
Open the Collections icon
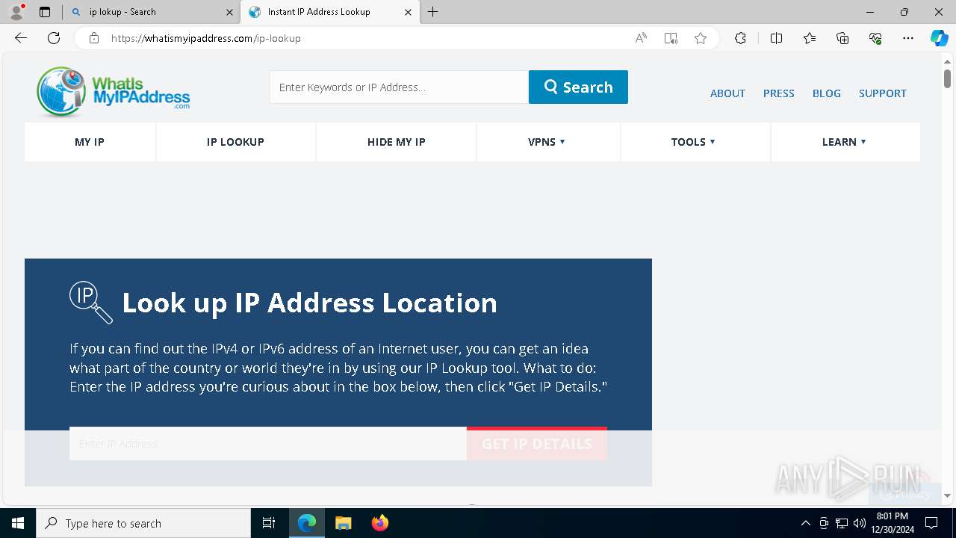tap(842, 38)
